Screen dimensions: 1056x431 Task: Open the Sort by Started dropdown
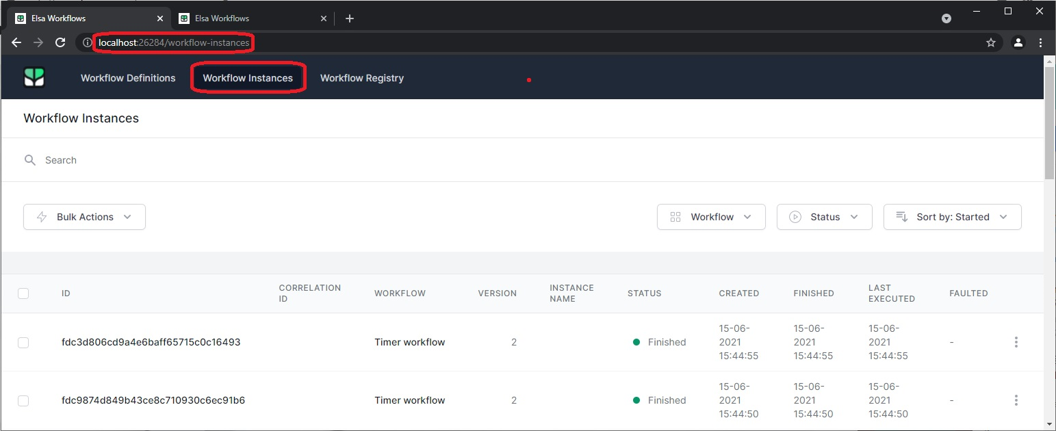coord(952,217)
